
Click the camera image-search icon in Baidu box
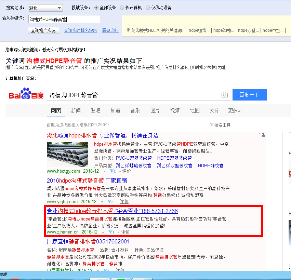pos(225,95)
